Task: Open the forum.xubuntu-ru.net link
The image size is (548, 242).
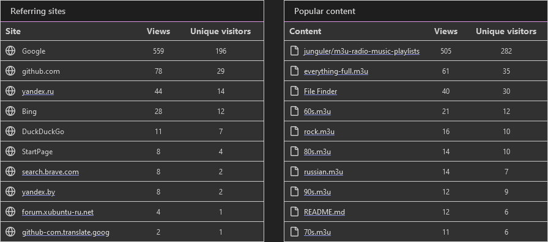Action: point(57,212)
